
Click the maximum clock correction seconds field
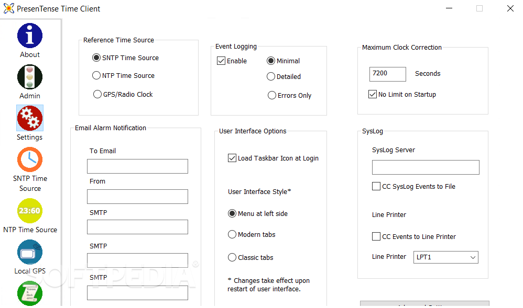pyautogui.click(x=388, y=74)
